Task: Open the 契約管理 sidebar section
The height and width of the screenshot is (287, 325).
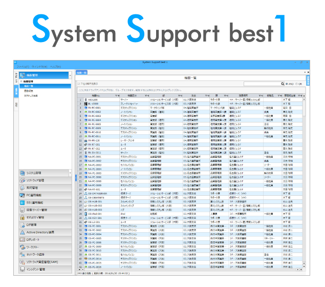Action: [46, 188]
